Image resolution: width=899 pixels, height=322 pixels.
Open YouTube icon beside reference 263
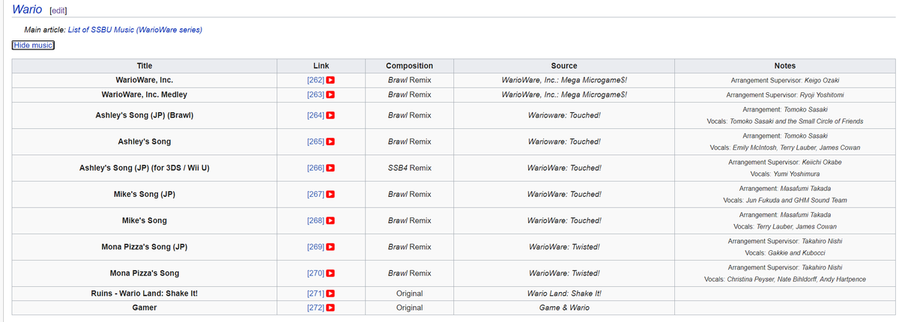point(330,95)
